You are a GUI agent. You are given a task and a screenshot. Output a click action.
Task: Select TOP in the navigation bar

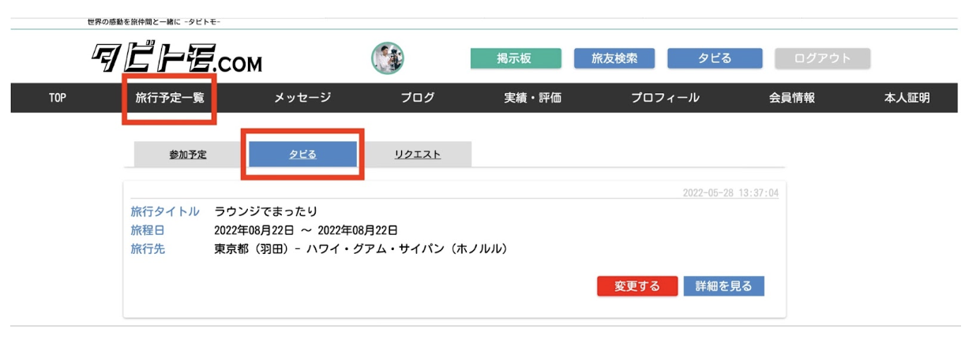[x=57, y=98]
